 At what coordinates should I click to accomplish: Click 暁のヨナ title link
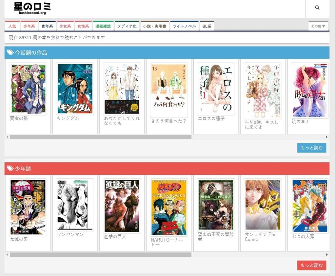[301, 121]
